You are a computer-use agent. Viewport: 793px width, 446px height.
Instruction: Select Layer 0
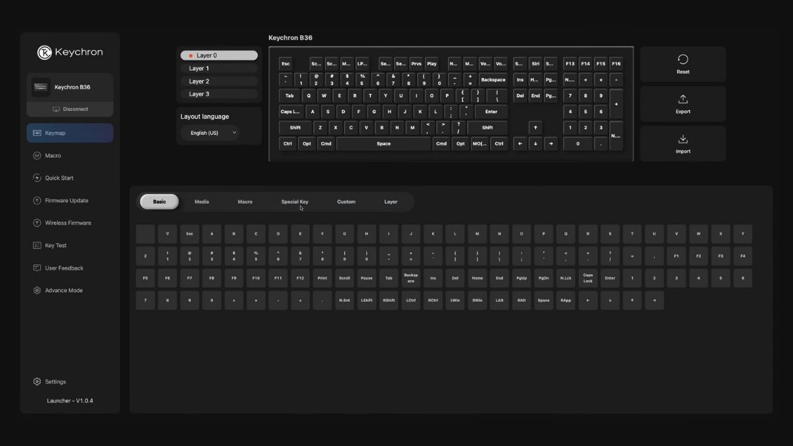[x=219, y=56]
